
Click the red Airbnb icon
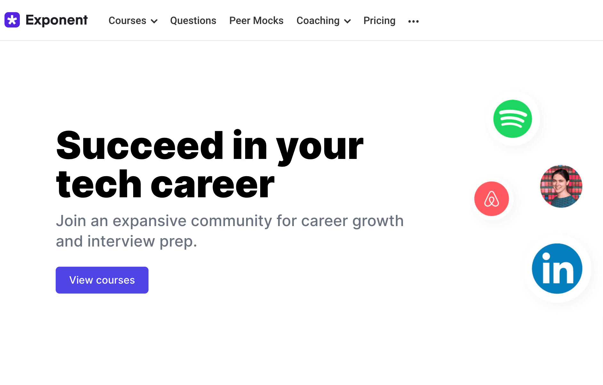pyautogui.click(x=492, y=199)
